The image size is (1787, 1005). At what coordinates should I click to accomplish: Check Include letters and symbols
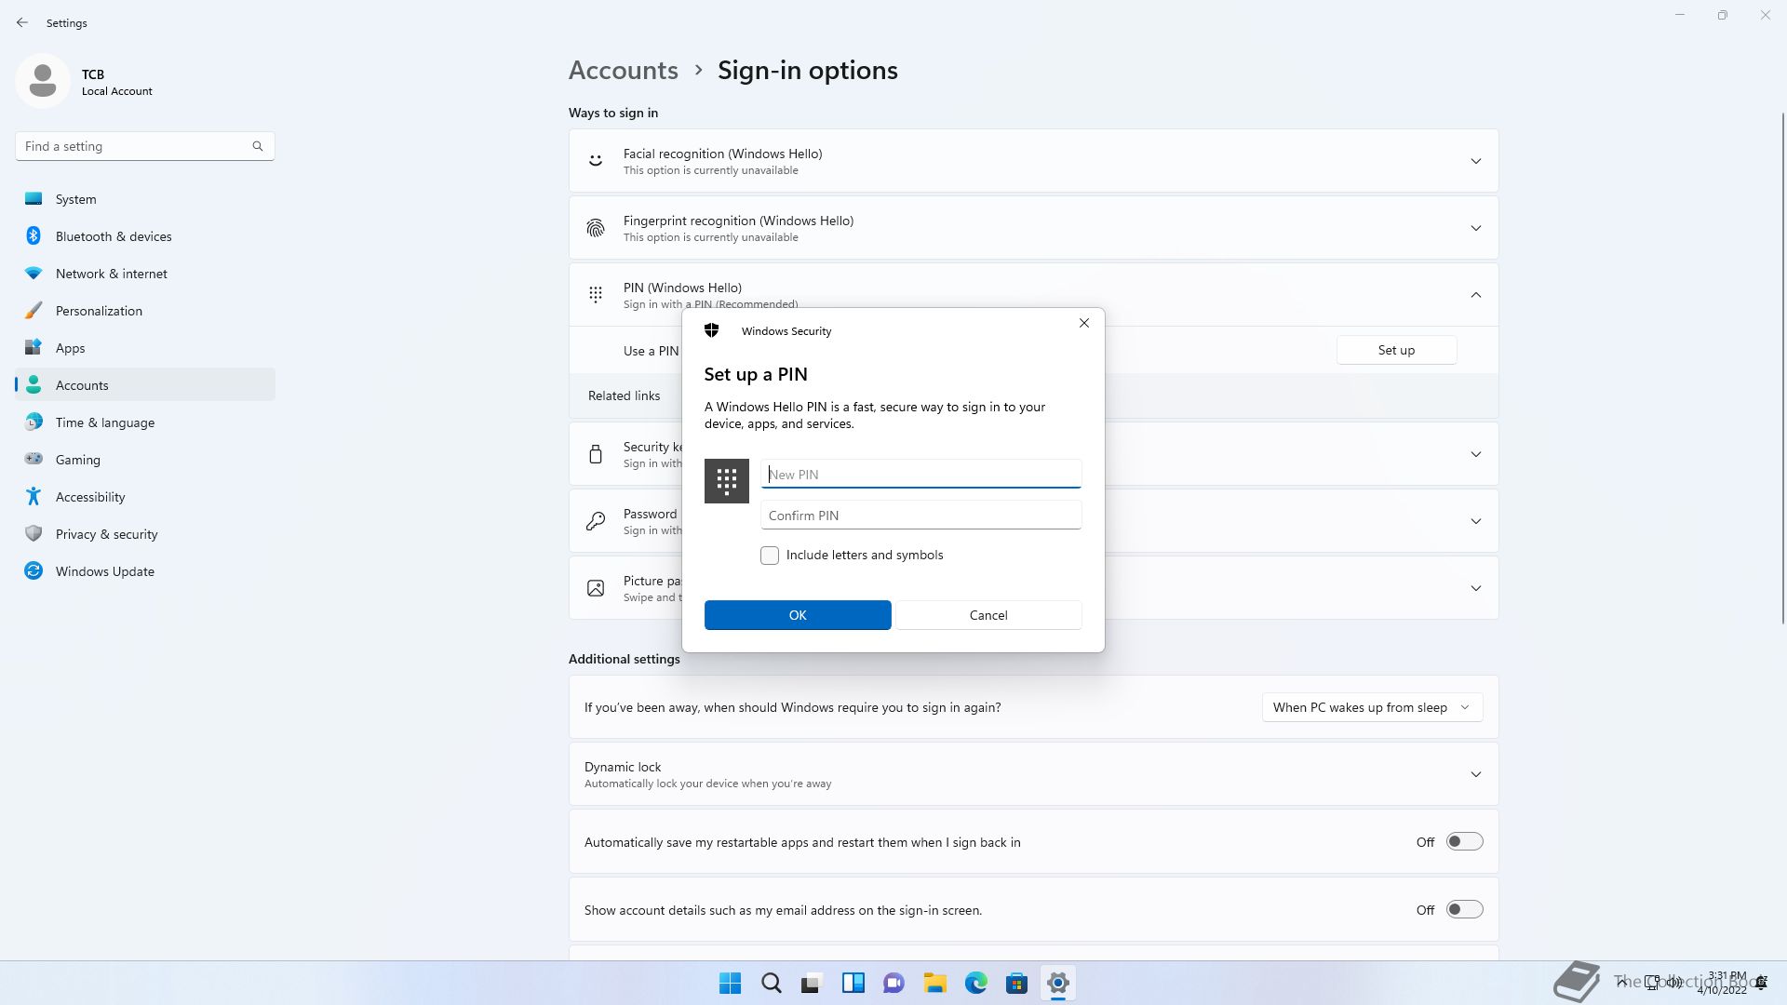(x=770, y=556)
